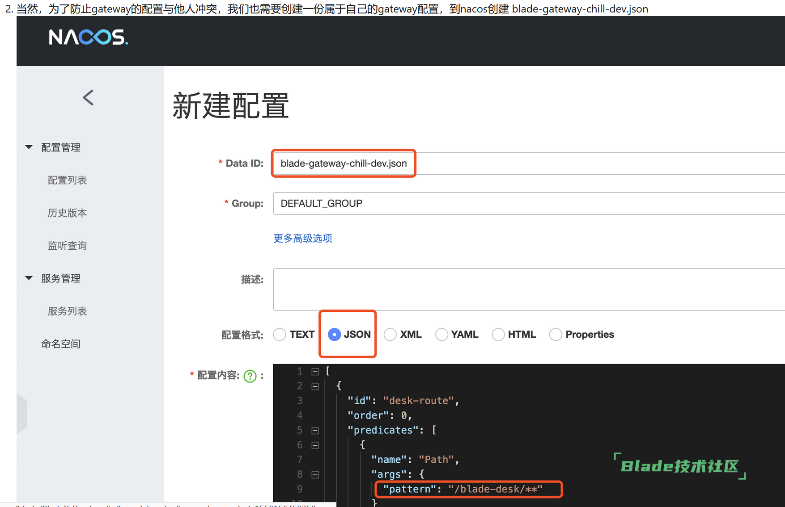This screenshot has width=785, height=507.
Task: Open 监听查询 in the sidebar
Action: [67, 245]
